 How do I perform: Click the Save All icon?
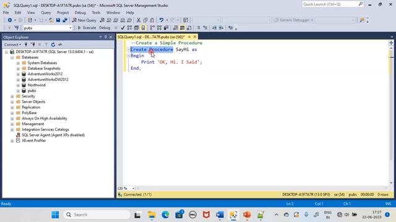65,20
